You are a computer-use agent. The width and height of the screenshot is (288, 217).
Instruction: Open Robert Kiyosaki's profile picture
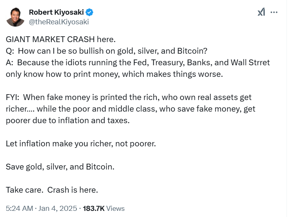pos(15,17)
